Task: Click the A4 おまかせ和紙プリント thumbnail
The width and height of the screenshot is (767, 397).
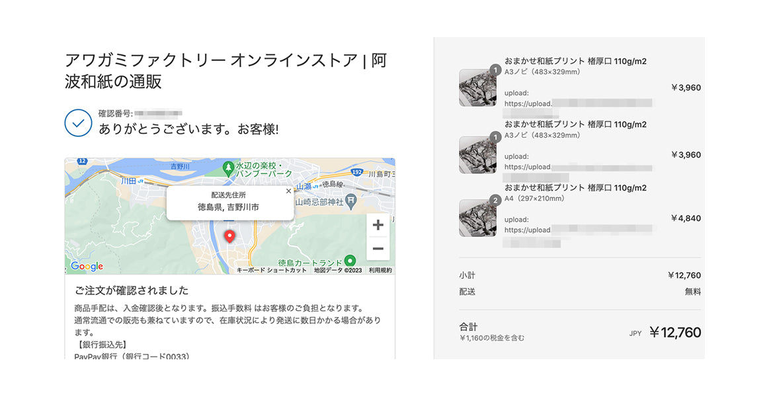Action: (x=477, y=217)
